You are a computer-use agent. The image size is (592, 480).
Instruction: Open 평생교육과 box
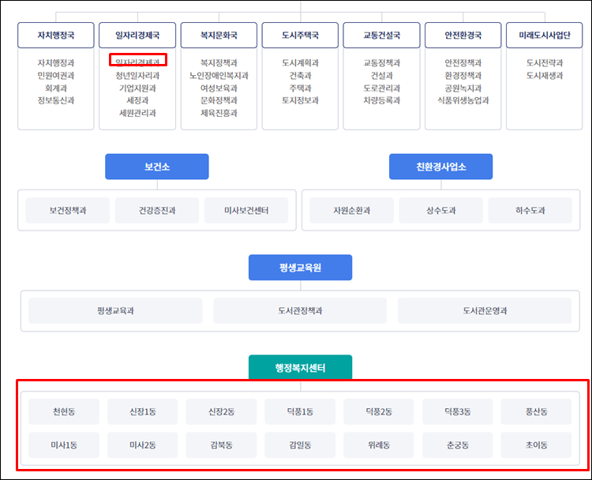pos(115,311)
